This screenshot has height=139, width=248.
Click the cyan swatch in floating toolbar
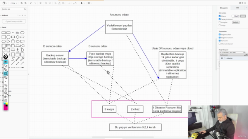pyautogui.click(x=5, y=103)
